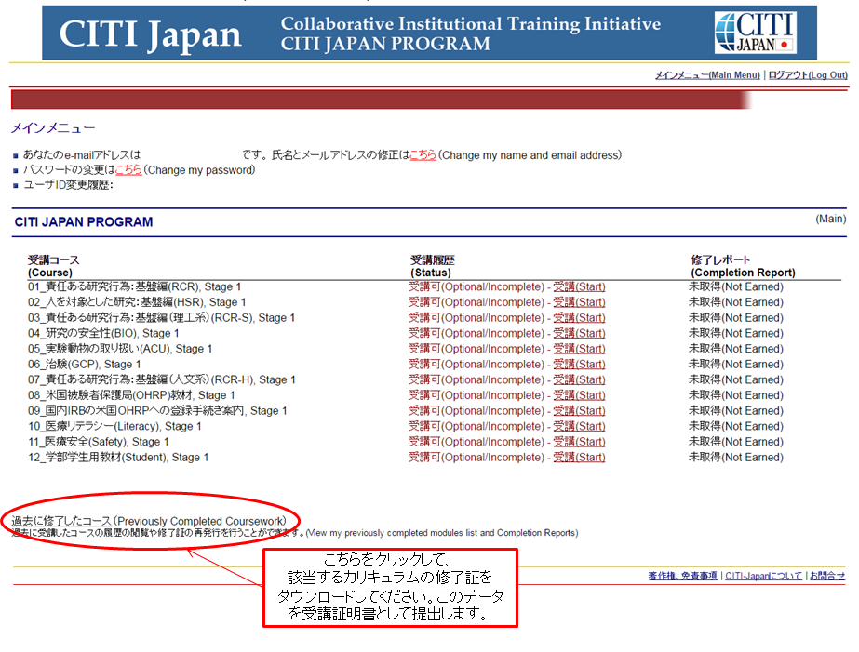Start course 08 OHRP Stage 1
The width and height of the screenshot is (859, 652).
tap(579, 394)
